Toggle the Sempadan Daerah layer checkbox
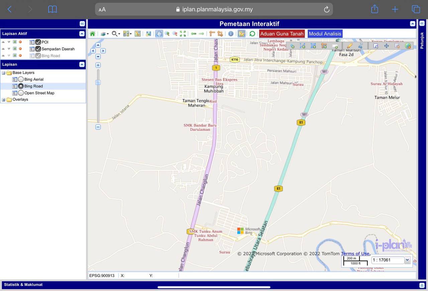The image size is (428, 291). 38,49
